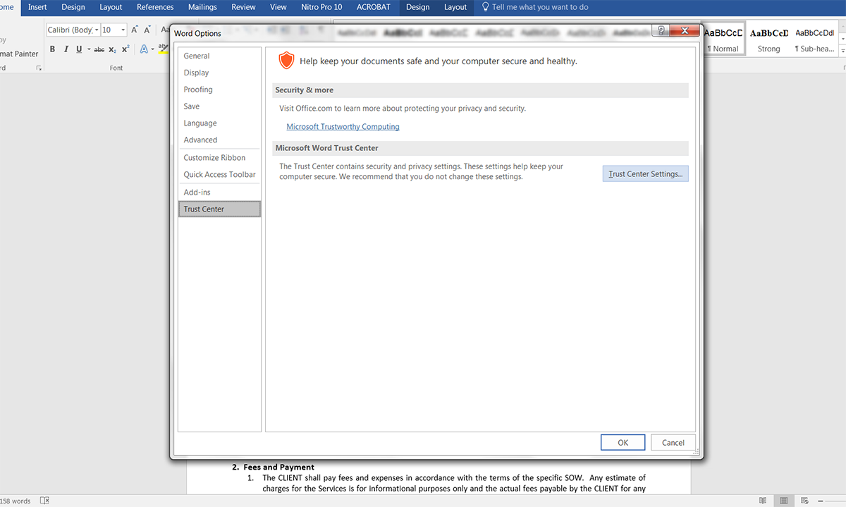
Task: Click the Text Effects icon
Action: [x=144, y=49]
